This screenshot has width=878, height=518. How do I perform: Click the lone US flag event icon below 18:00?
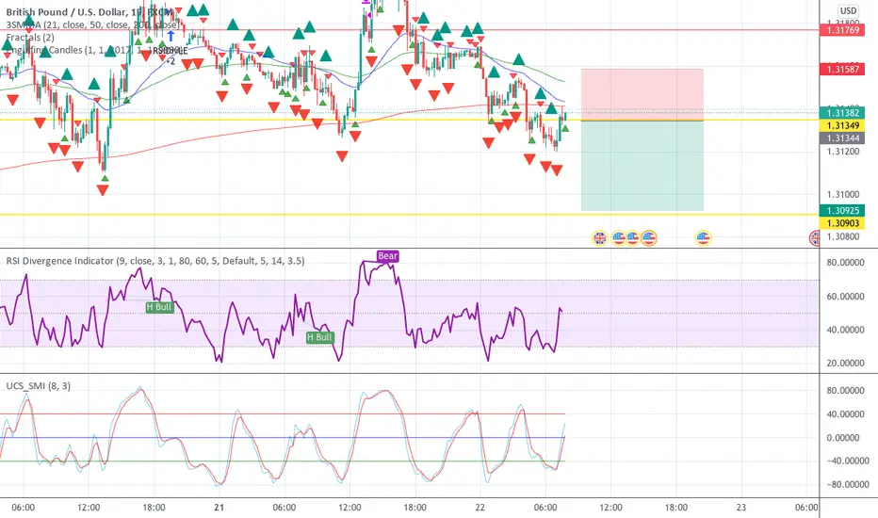(x=703, y=238)
